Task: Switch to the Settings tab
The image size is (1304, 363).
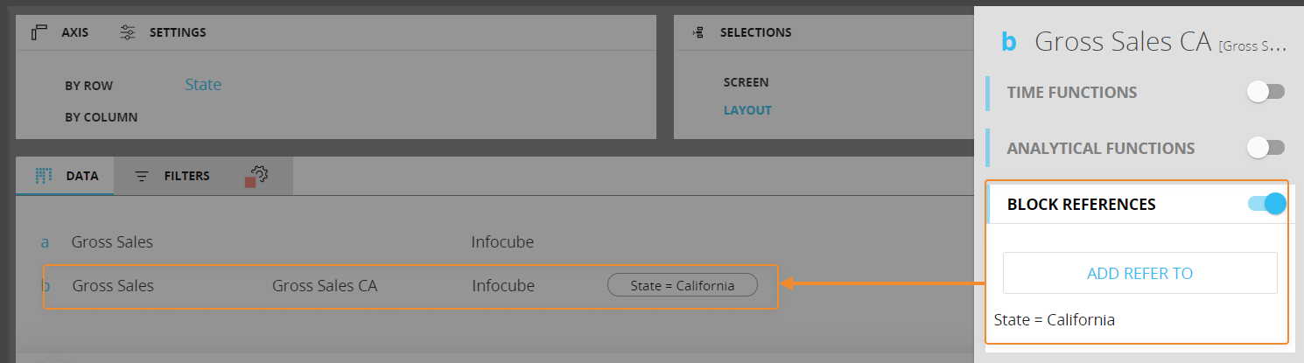Action: (178, 32)
